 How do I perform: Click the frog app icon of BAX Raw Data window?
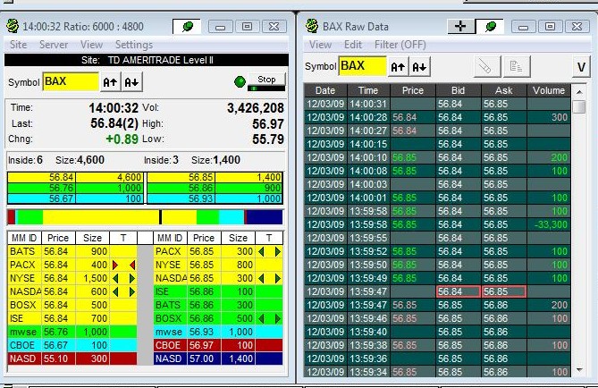click(x=312, y=26)
